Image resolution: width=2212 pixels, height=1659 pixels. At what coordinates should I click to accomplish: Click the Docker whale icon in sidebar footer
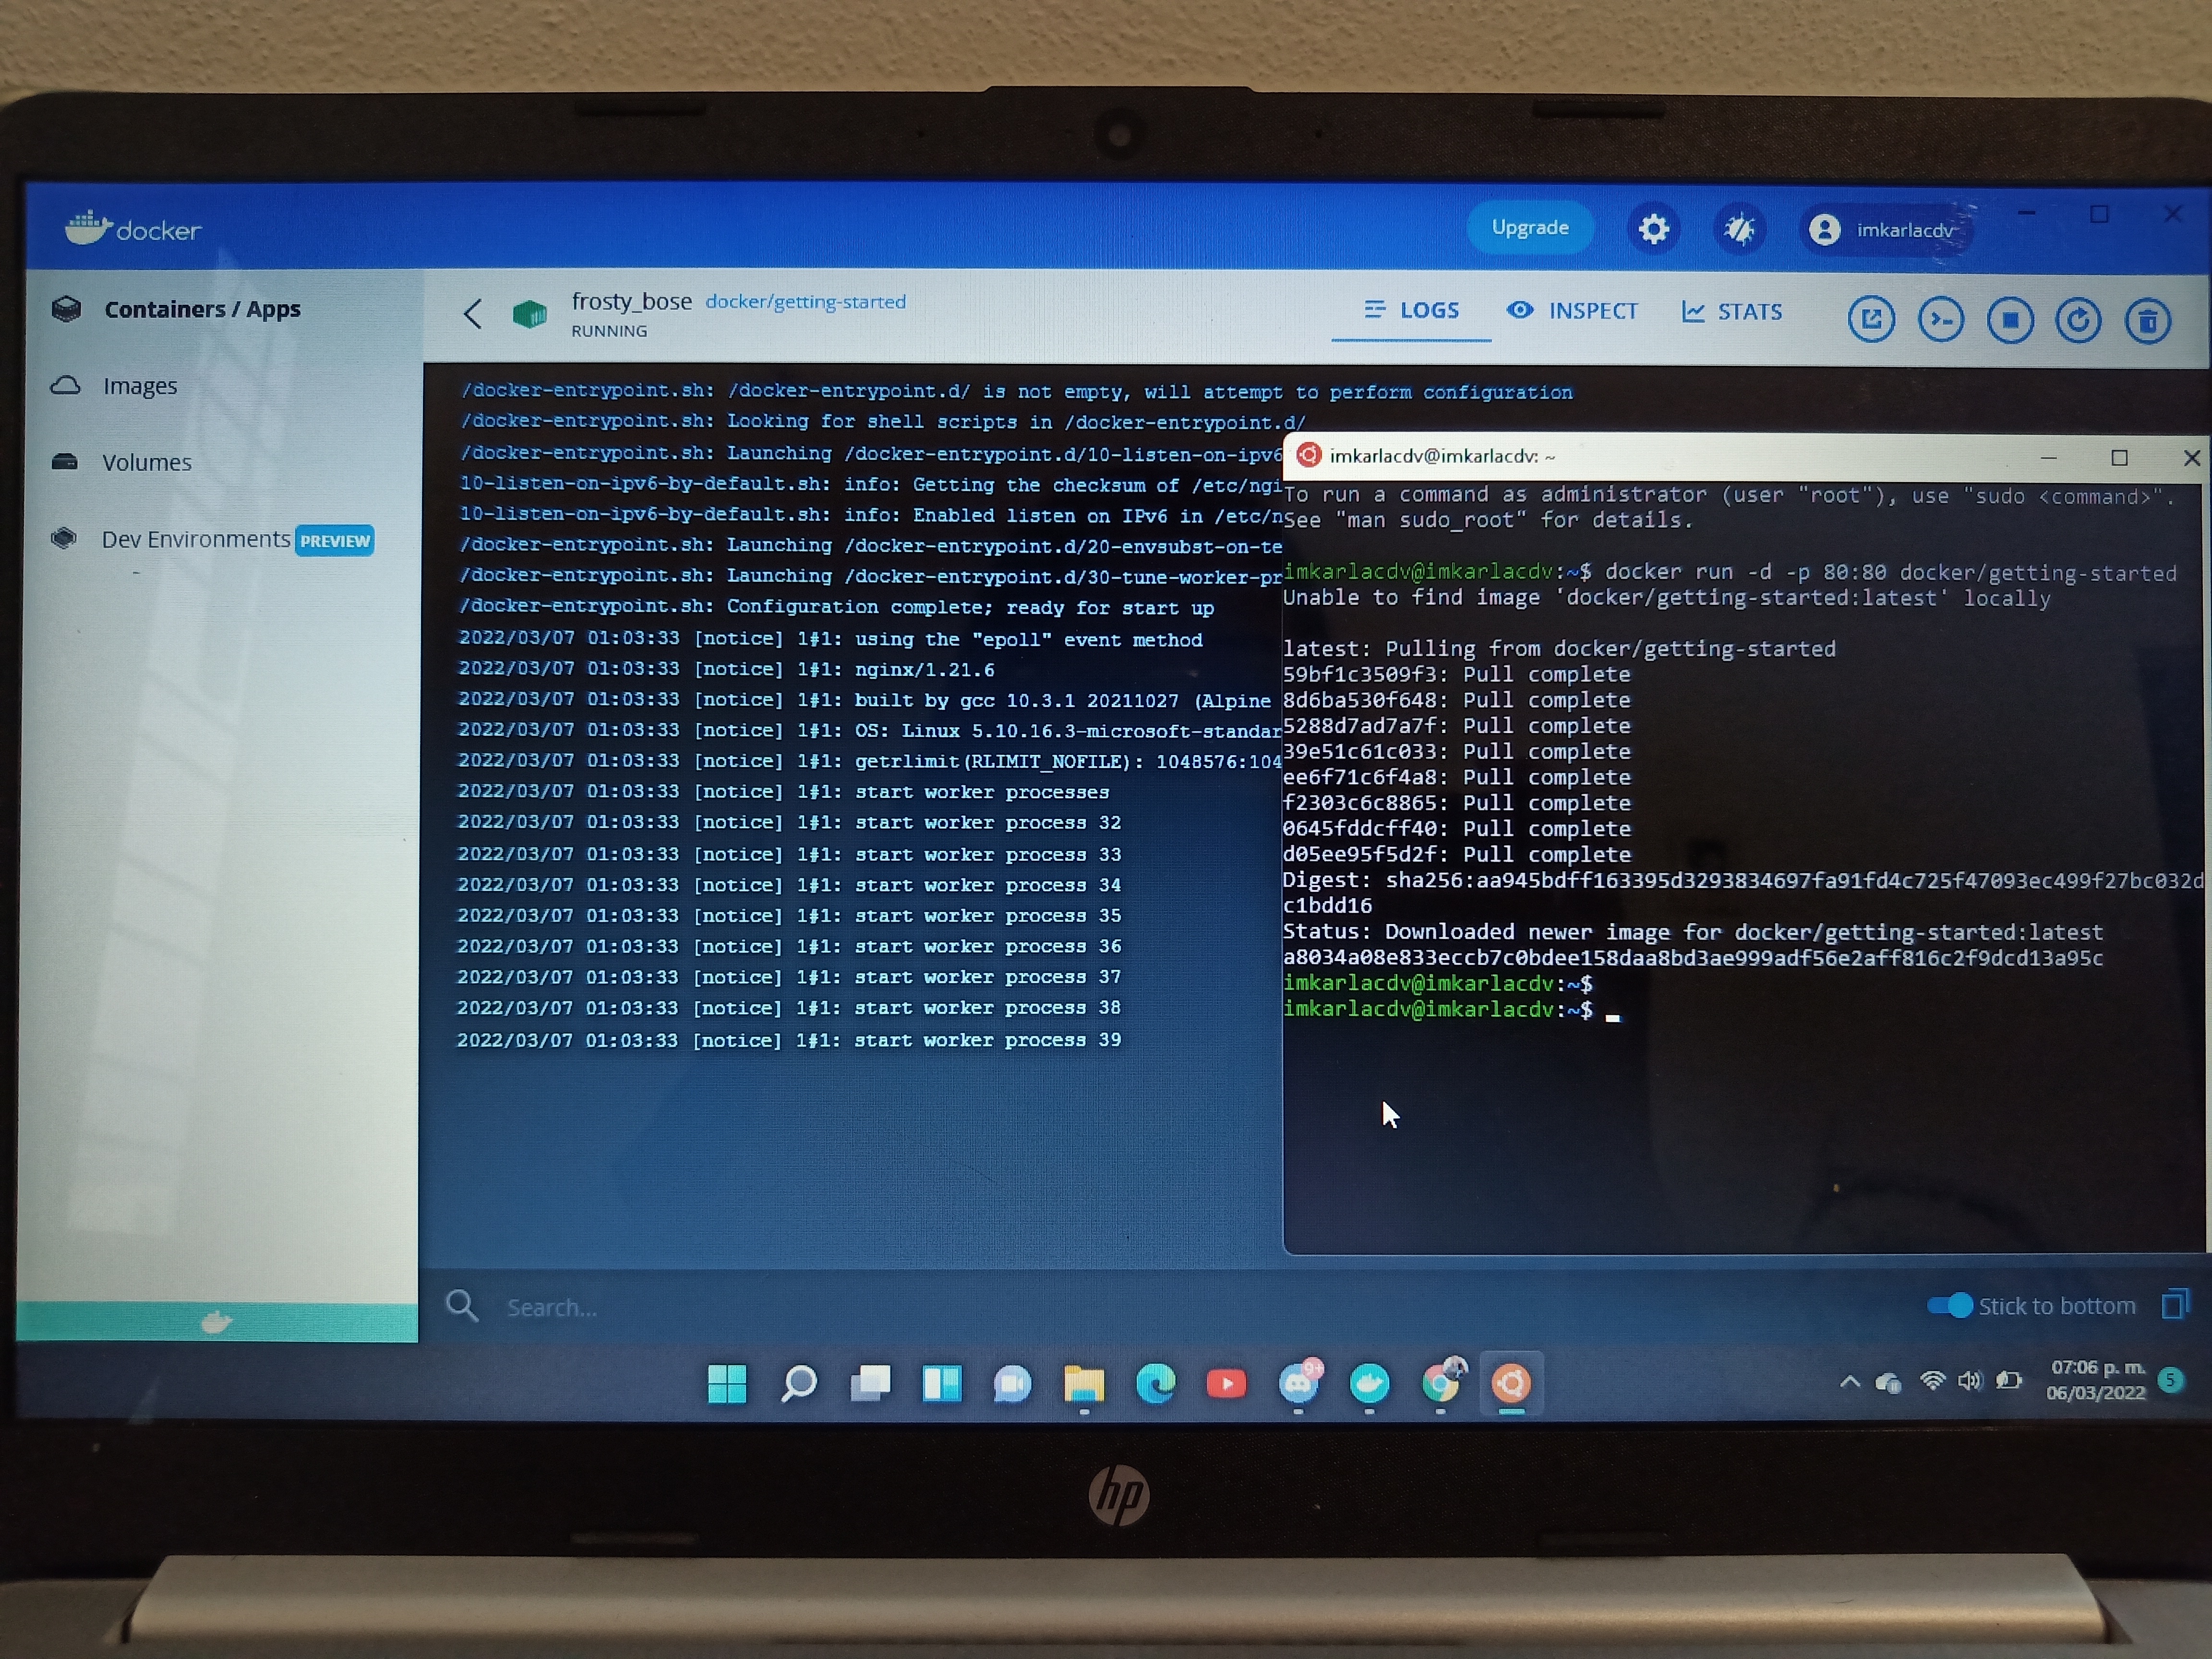tap(216, 1323)
